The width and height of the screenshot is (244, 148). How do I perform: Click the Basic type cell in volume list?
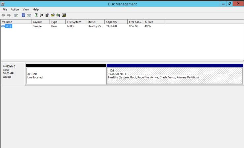tap(54, 26)
